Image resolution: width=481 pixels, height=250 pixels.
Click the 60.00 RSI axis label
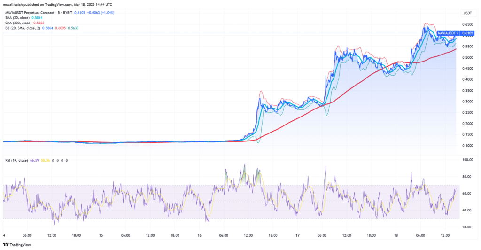[467, 194]
